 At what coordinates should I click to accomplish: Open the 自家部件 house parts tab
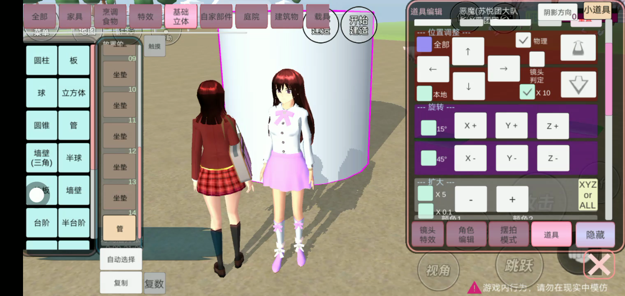coord(216,16)
